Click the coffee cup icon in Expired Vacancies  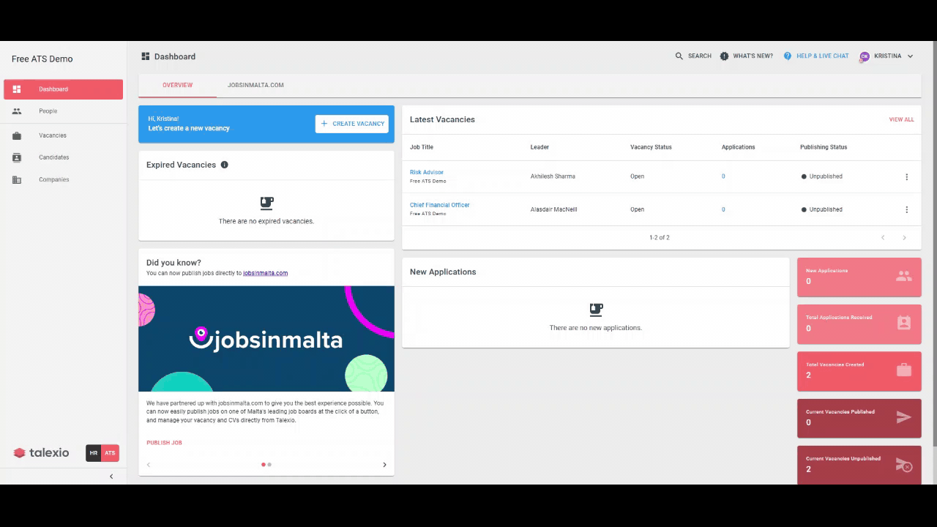click(x=266, y=203)
